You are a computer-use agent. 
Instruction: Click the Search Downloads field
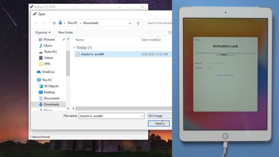coord(159,23)
